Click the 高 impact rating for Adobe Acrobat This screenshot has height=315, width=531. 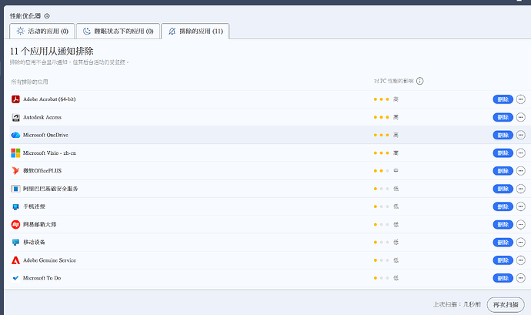coord(396,99)
